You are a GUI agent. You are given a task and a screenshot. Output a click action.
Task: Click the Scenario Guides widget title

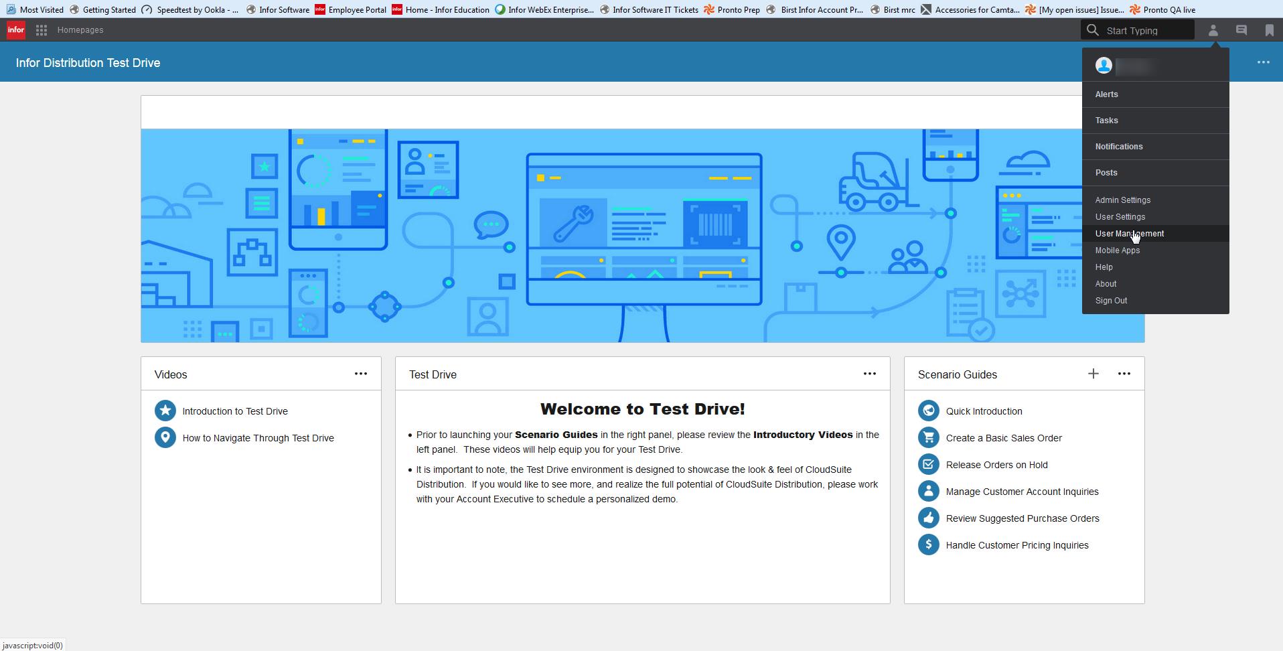coord(957,374)
